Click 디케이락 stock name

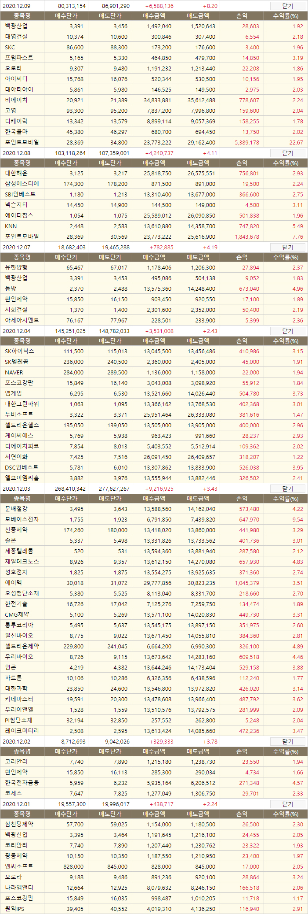click(16, 122)
